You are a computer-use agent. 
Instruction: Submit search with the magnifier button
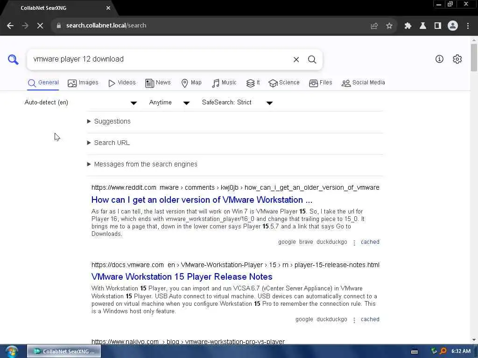click(312, 59)
